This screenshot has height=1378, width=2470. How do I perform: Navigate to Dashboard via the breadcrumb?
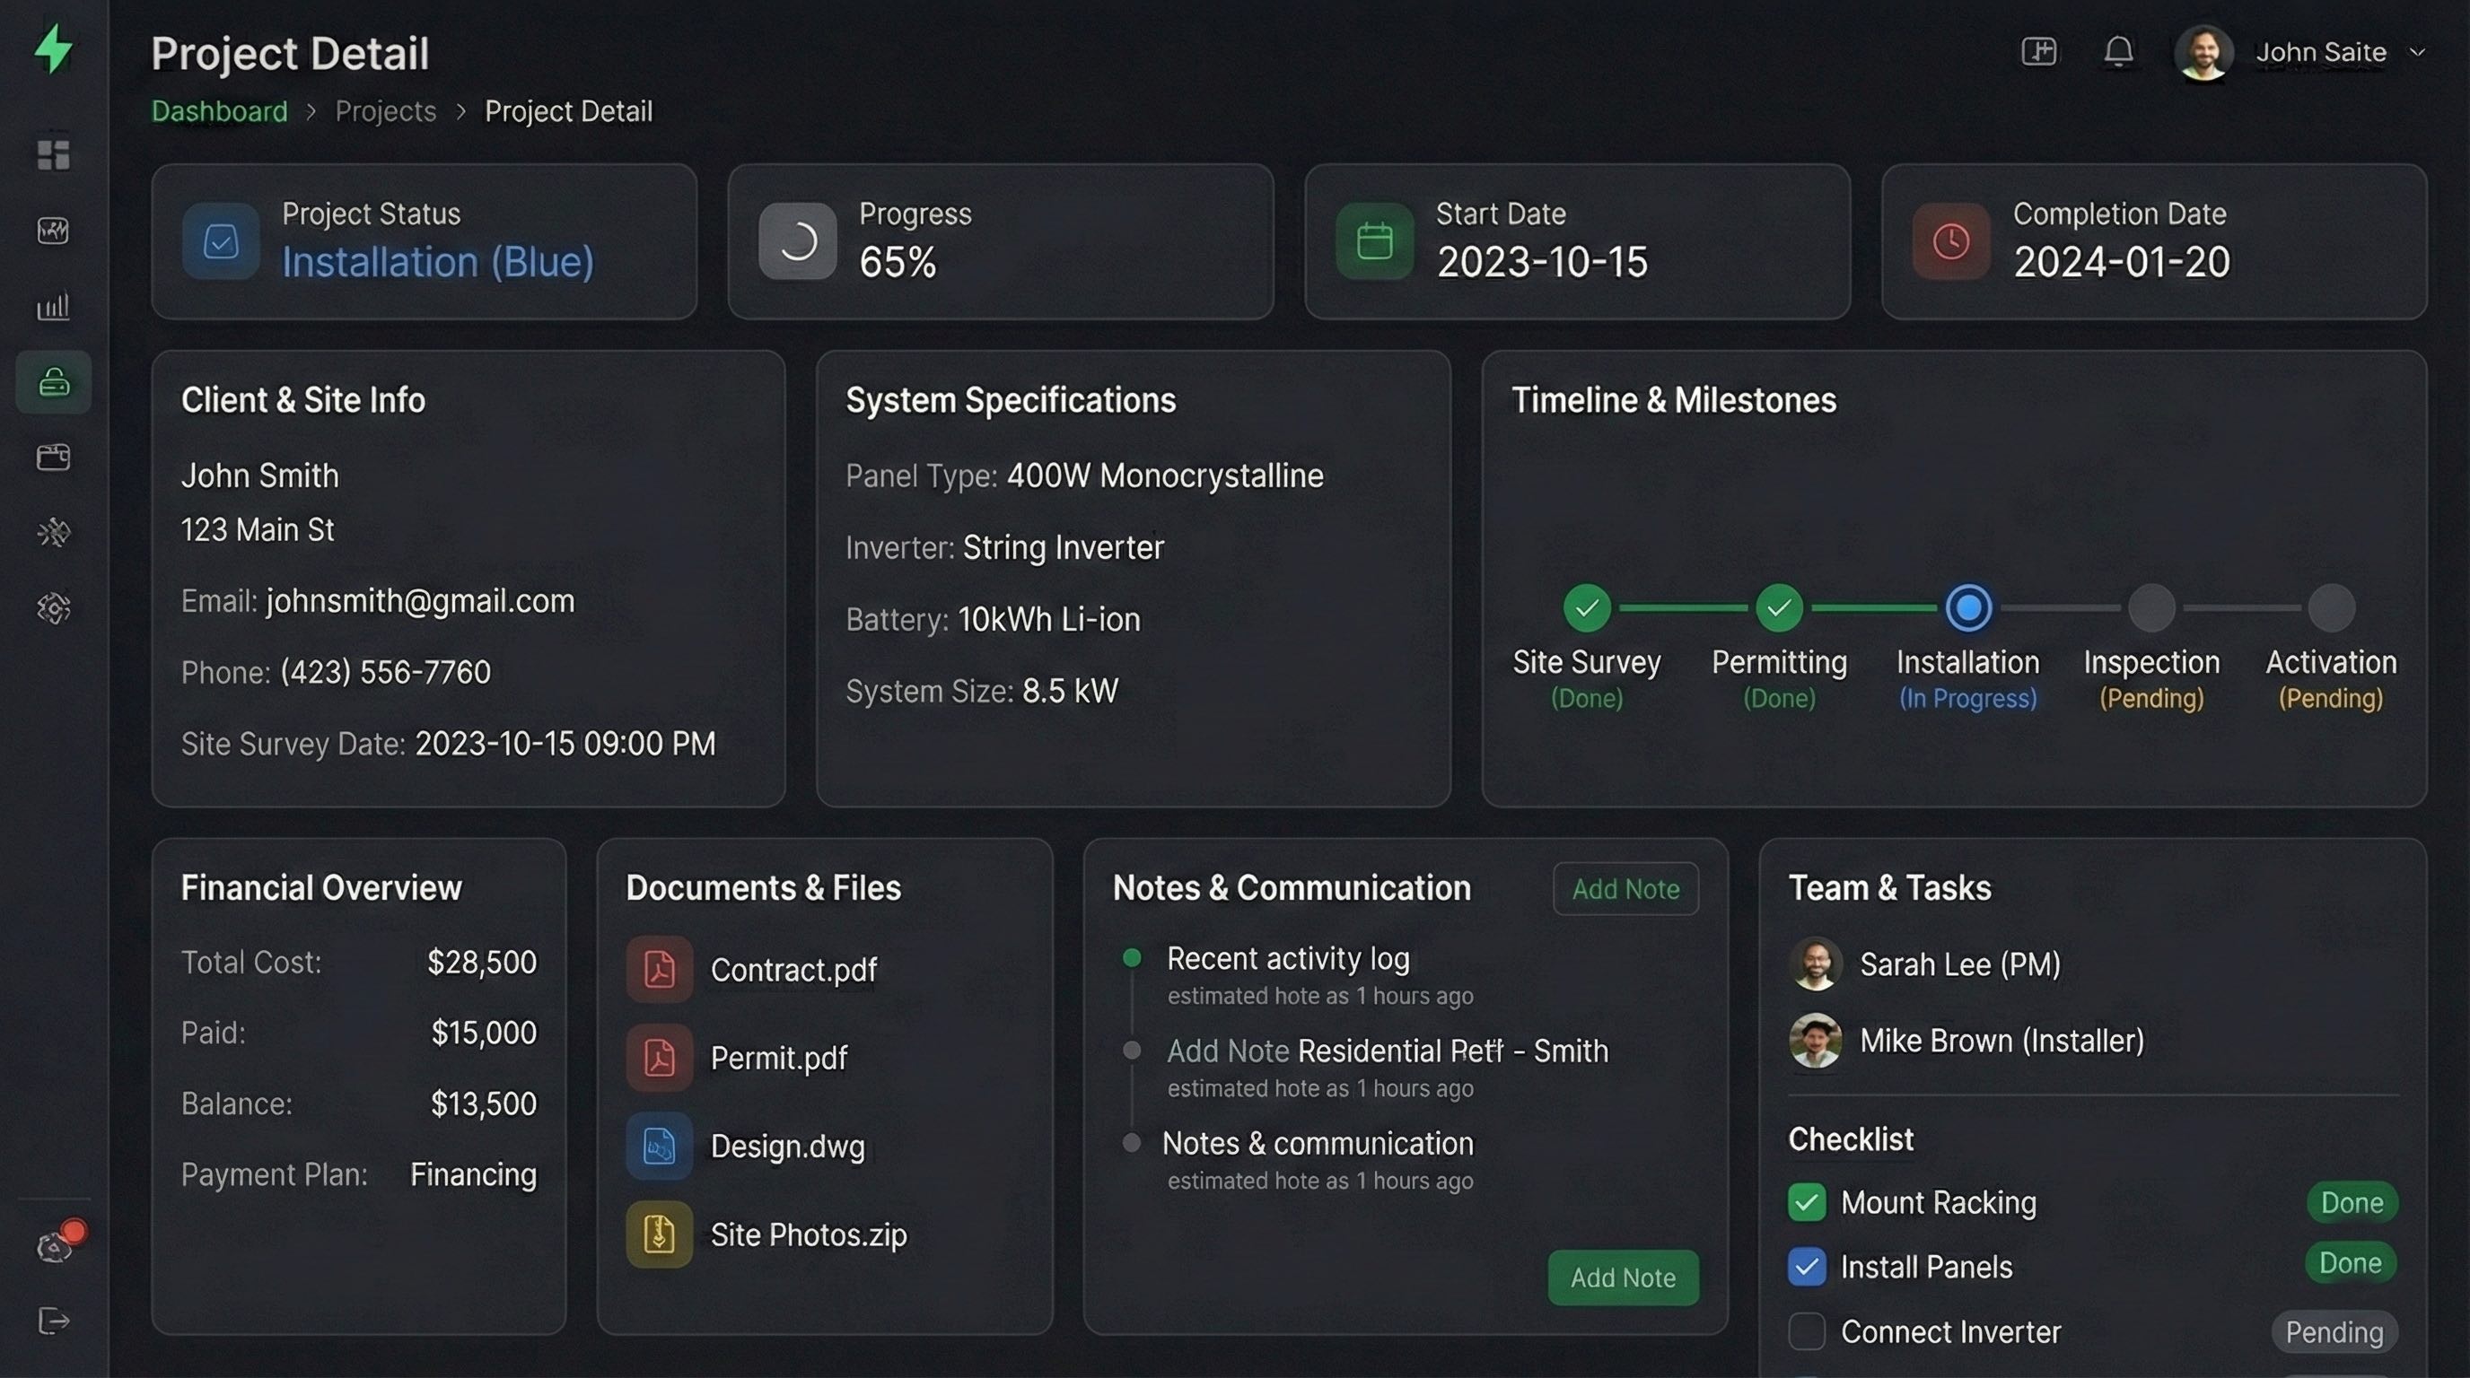[219, 111]
